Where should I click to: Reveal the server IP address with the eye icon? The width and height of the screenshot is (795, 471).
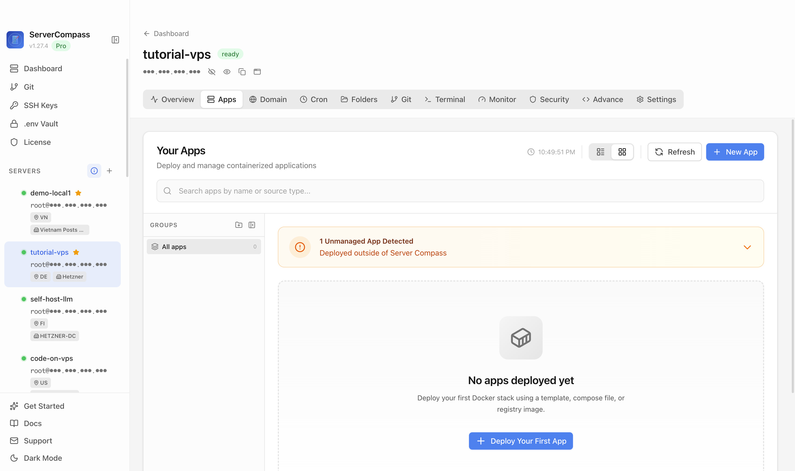(227, 72)
